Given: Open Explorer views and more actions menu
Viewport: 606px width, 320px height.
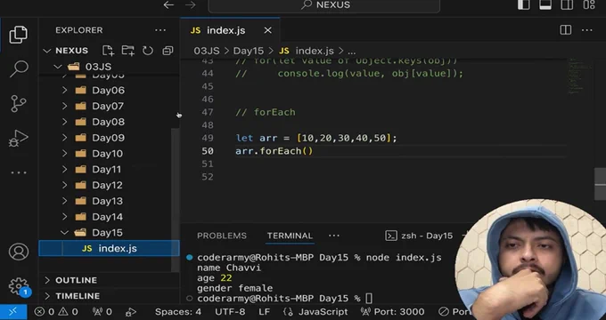Looking at the screenshot, I should 160,30.
